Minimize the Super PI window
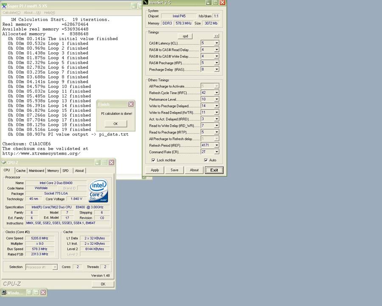 pos(134,6)
